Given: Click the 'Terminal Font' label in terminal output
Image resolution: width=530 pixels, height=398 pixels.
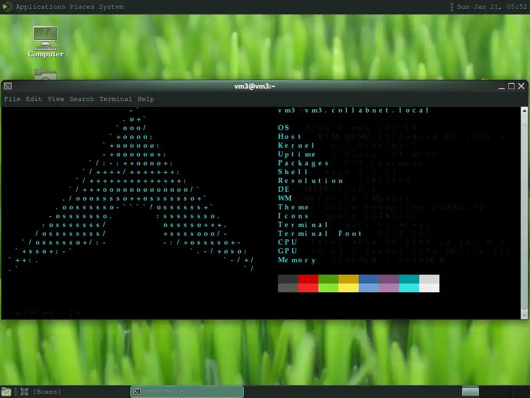Looking at the screenshot, I should coord(320,233).
